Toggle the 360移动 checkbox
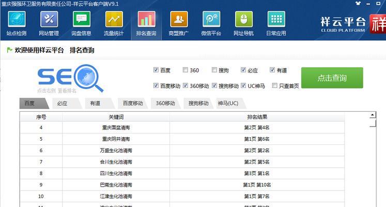 [x=186, y=85]
